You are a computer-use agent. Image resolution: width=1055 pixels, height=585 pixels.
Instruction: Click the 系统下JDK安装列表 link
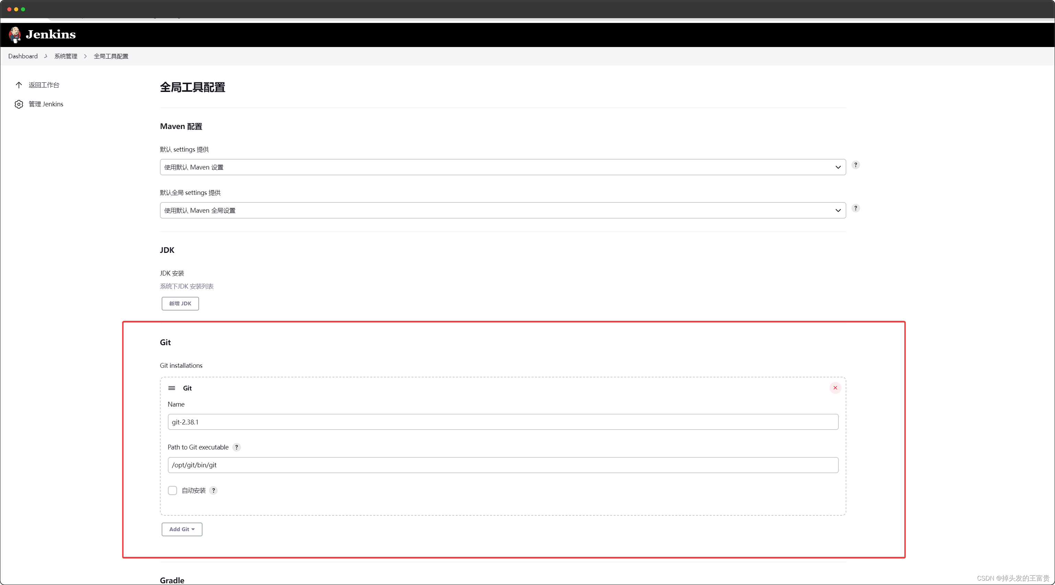coord(187,286)
